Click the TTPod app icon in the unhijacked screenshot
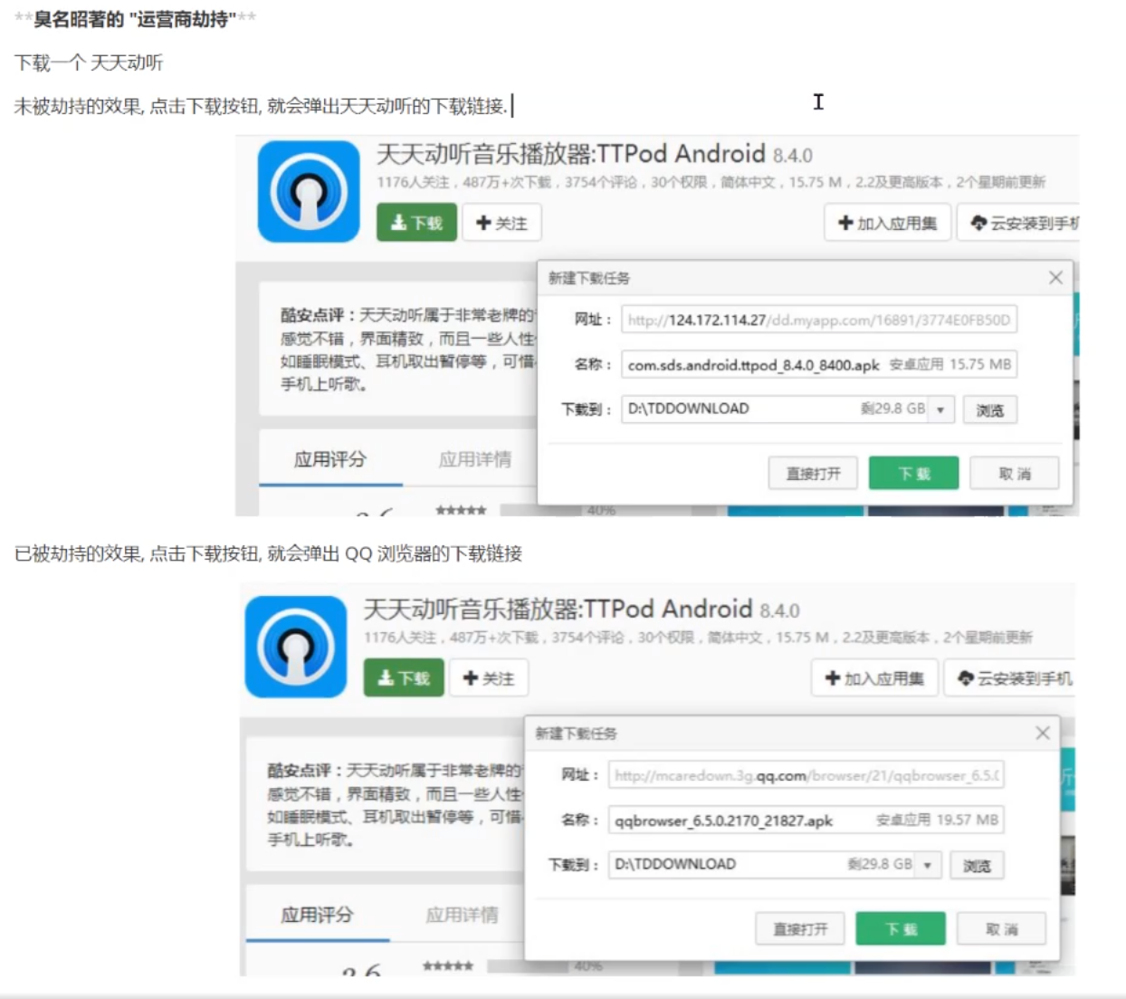Image resolution: width=1126 pixels, height=999 pixels. coord(309,191)
